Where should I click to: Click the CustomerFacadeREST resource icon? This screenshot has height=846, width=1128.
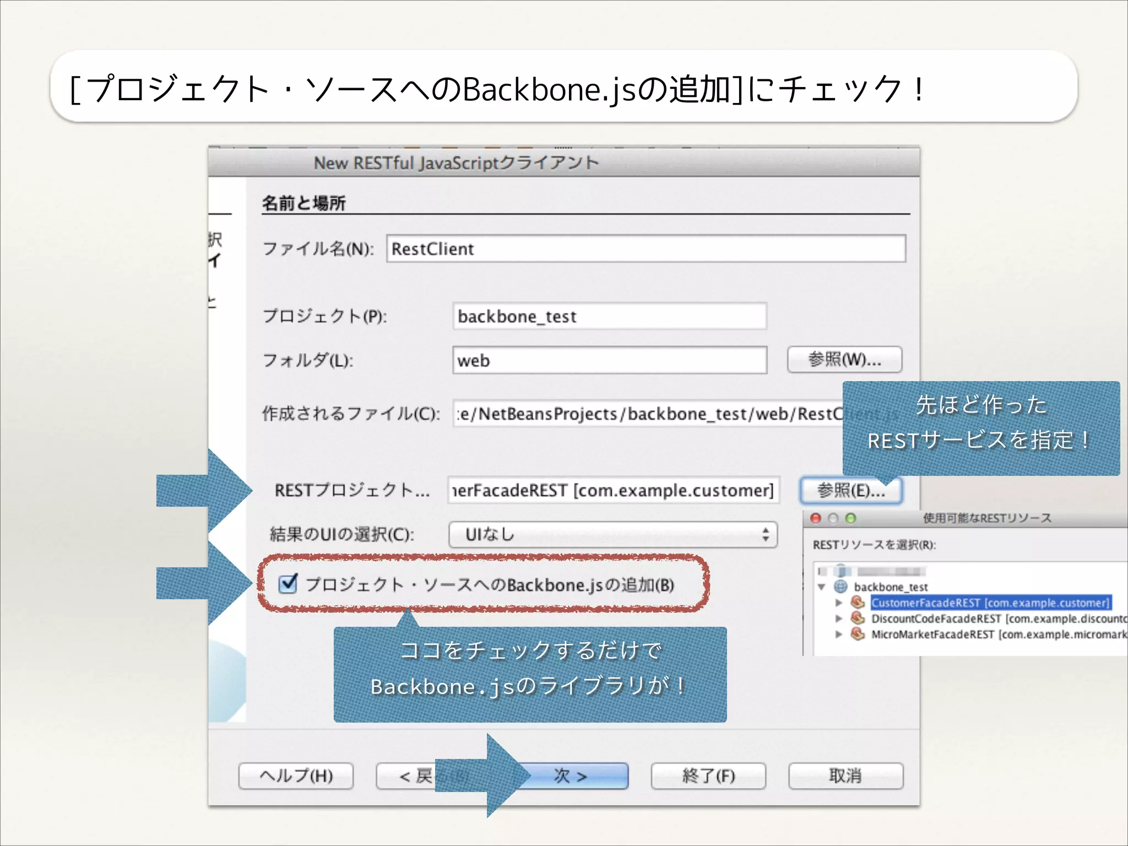point(858,602)
